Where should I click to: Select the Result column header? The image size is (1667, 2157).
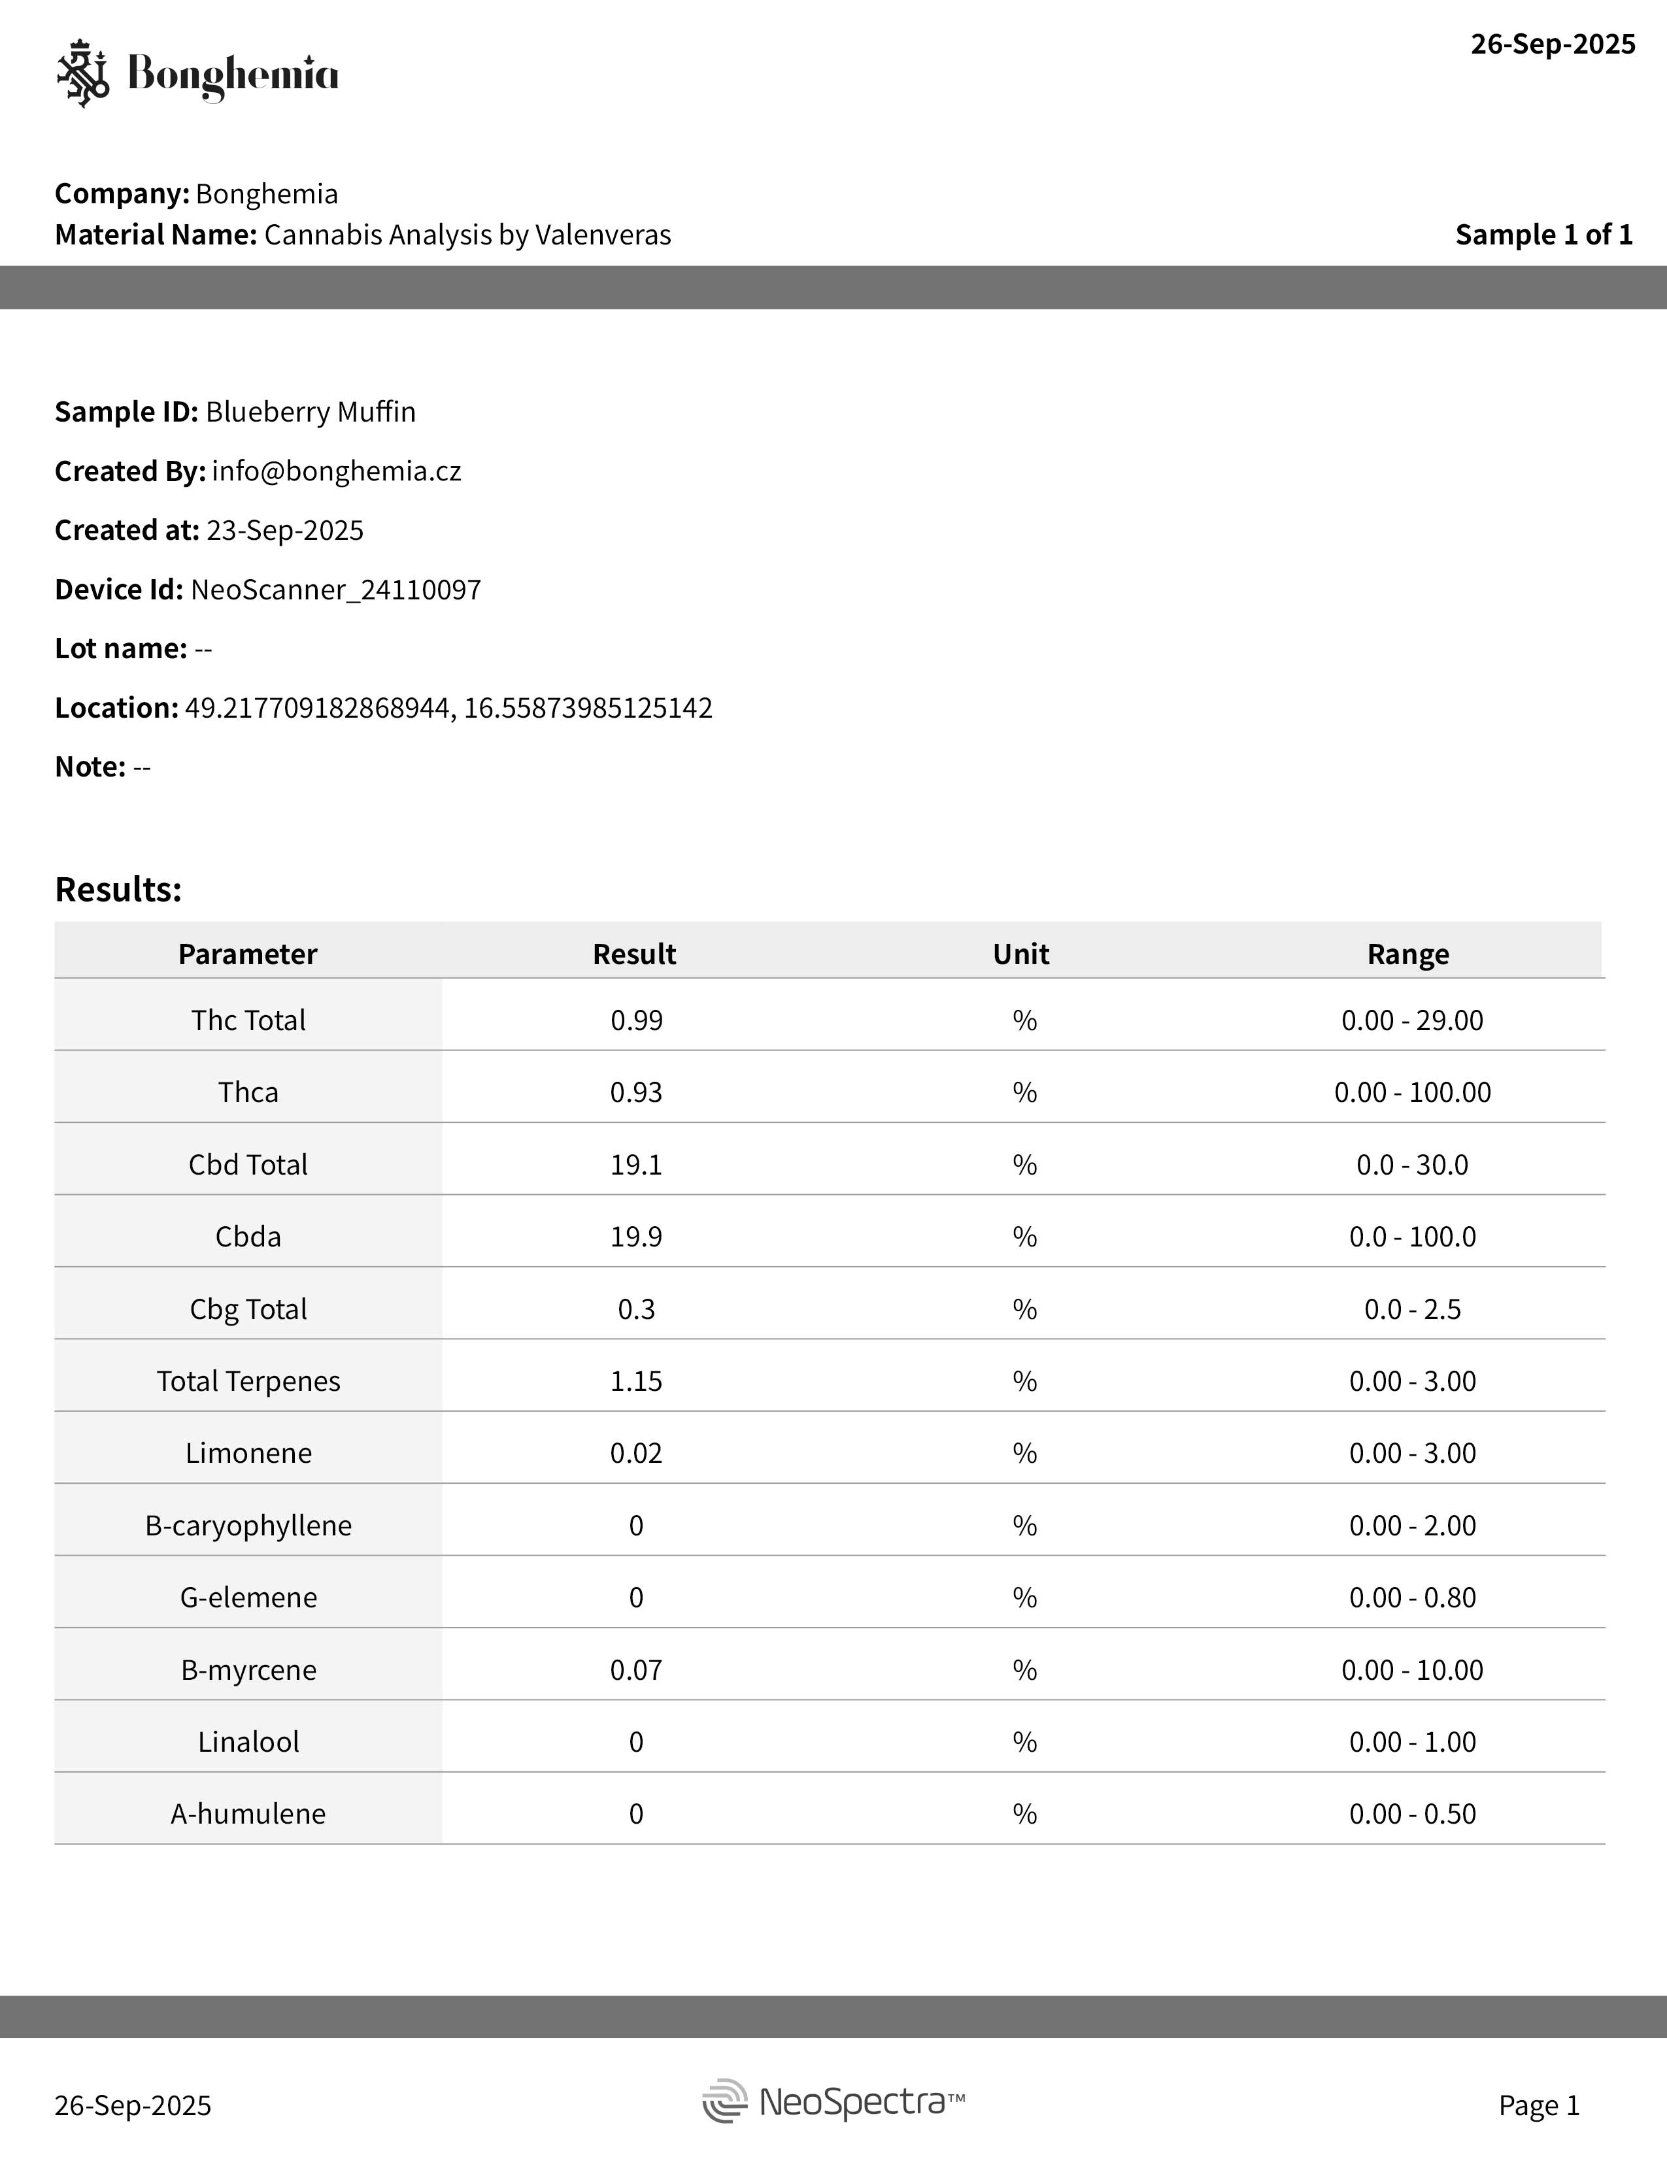(x=635, y=954)
